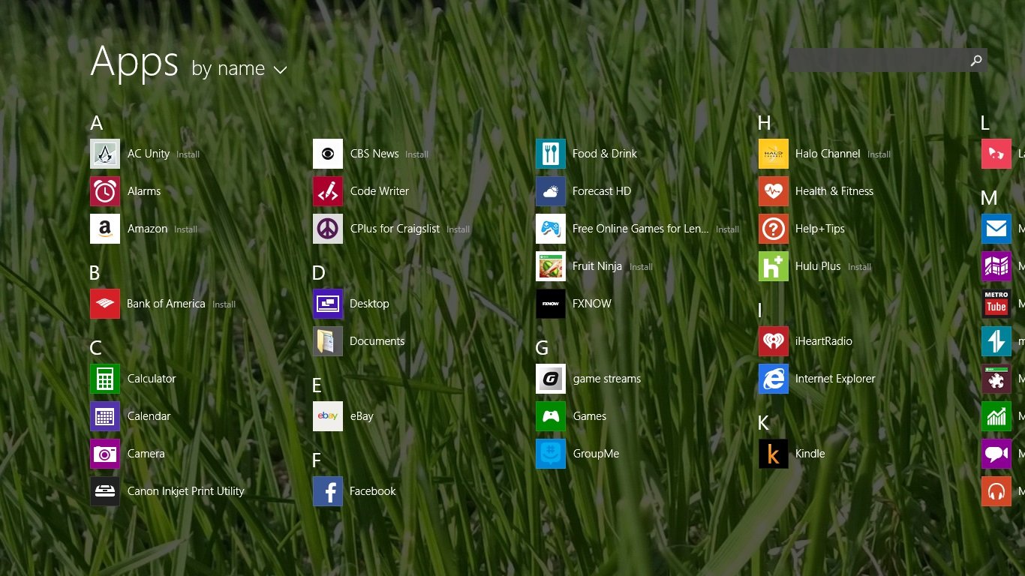Screen dimensions: 1025x576
Task: Launch the Games controller icon
Action: (x=551, y=416)
